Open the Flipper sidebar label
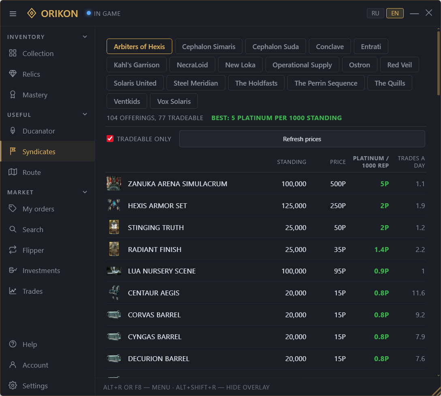This screenshot has width=441, height=396. click(x=33, y=250)
